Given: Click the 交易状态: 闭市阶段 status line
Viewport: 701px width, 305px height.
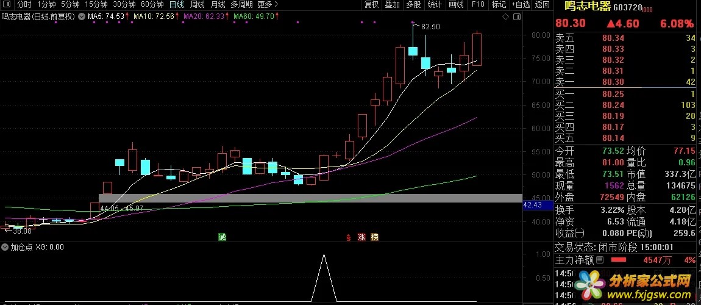Looking at the screenshot, I should coord(614,247).
